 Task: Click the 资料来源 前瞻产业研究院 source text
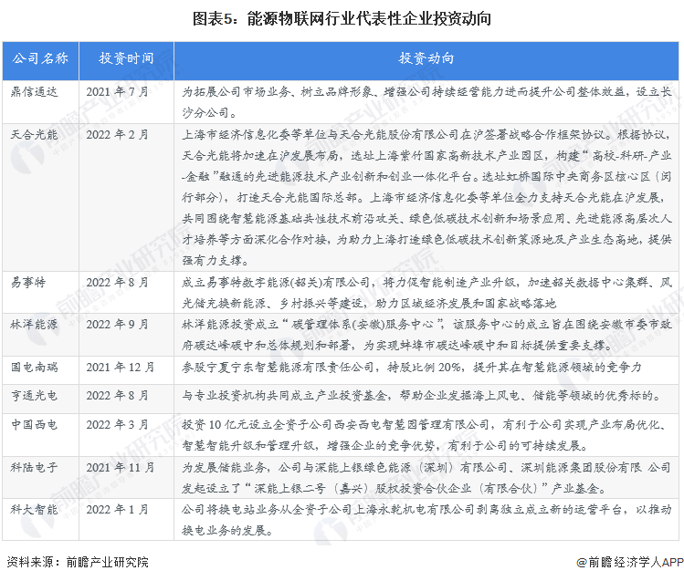coord(76,563)
